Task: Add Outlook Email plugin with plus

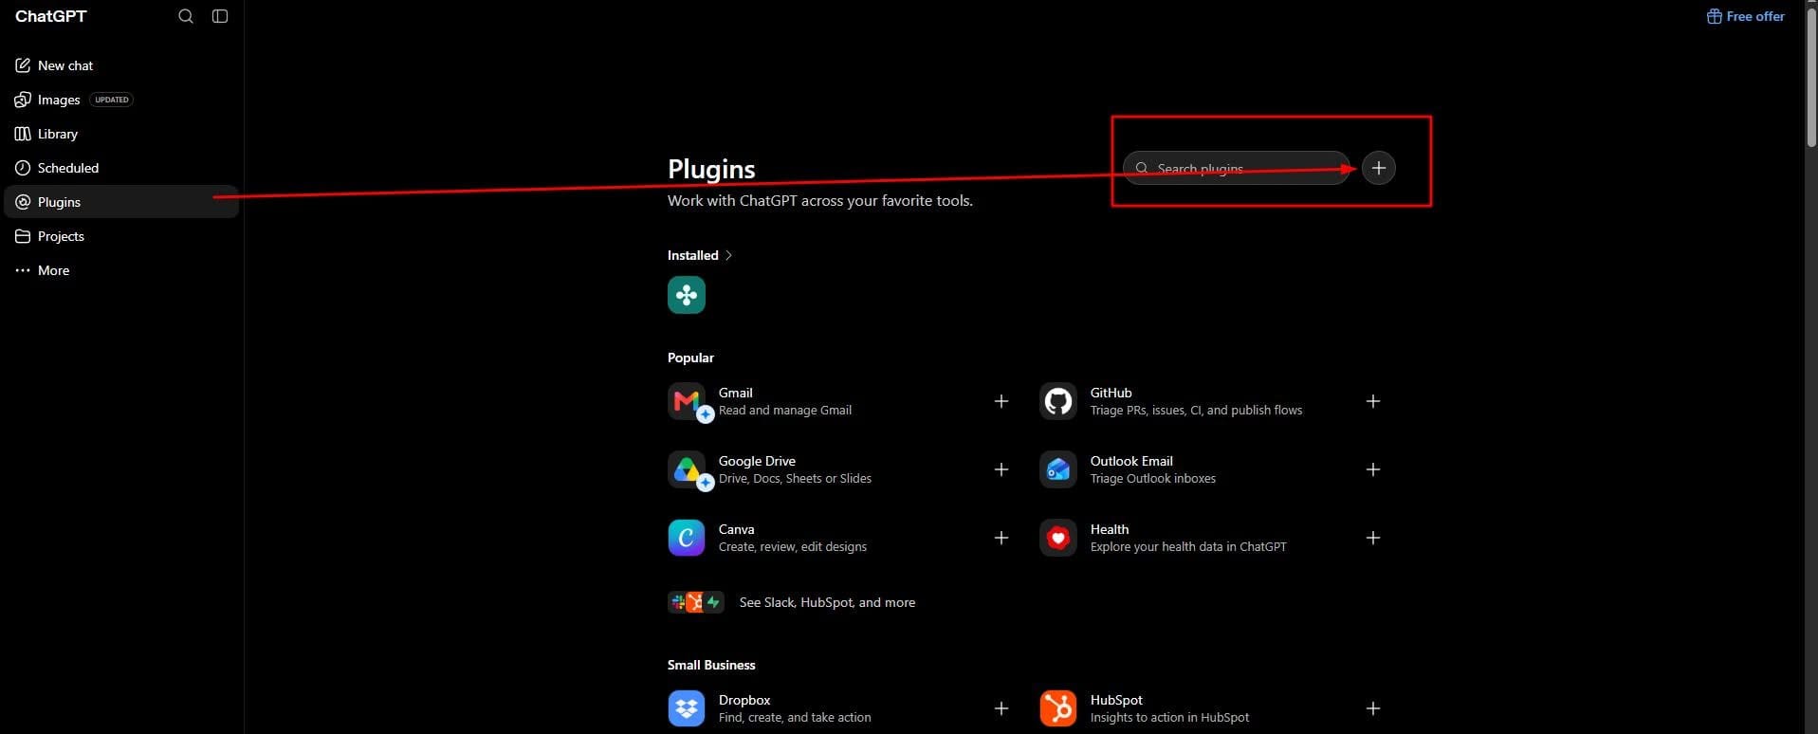Action: (x=1373, y=469)
